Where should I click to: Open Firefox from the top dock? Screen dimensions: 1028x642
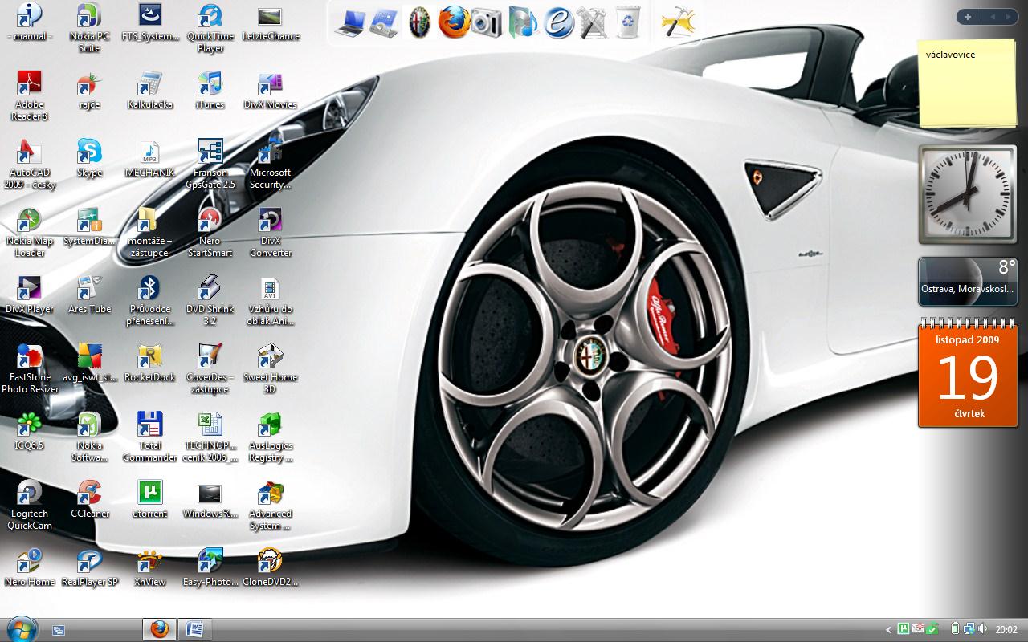click(454, 22)
